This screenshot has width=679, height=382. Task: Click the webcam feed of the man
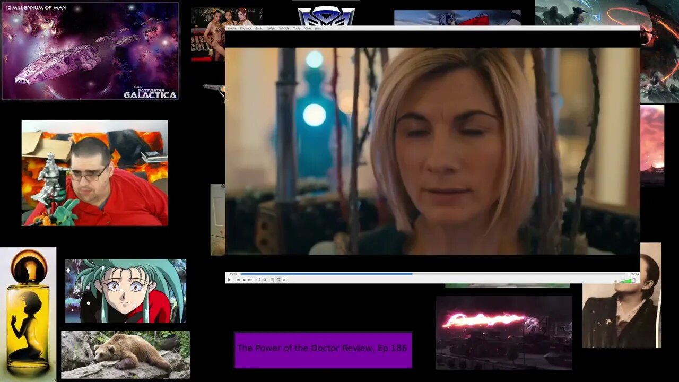coord(94,173)
